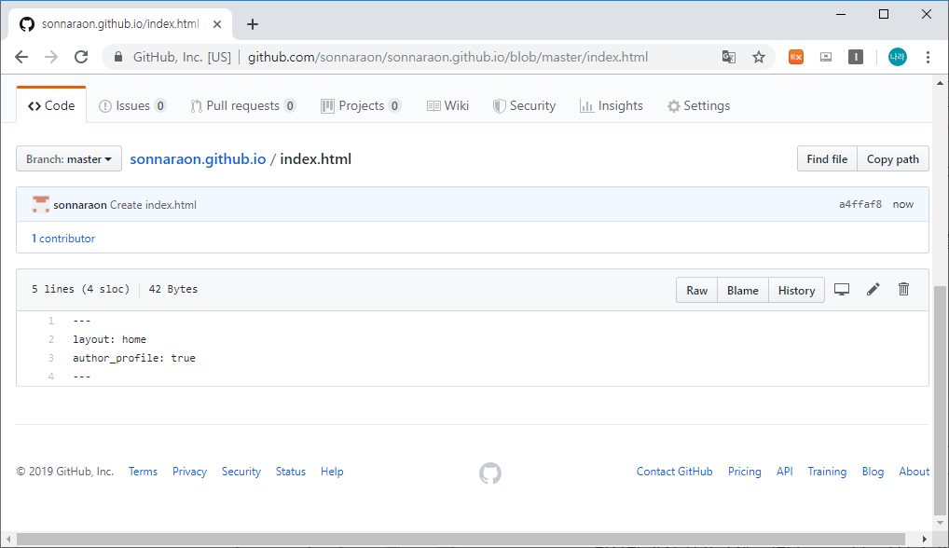
Task: Open the translate page icon
Action: click(729, 57)
